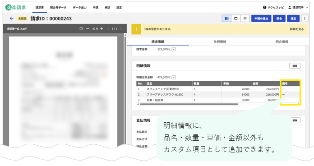Open the 請求書 menu
The width and height of the screenshot is (314, 166).
point(40,8)
